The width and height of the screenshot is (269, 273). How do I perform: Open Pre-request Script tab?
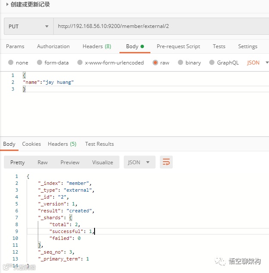[x=178, y=46]
